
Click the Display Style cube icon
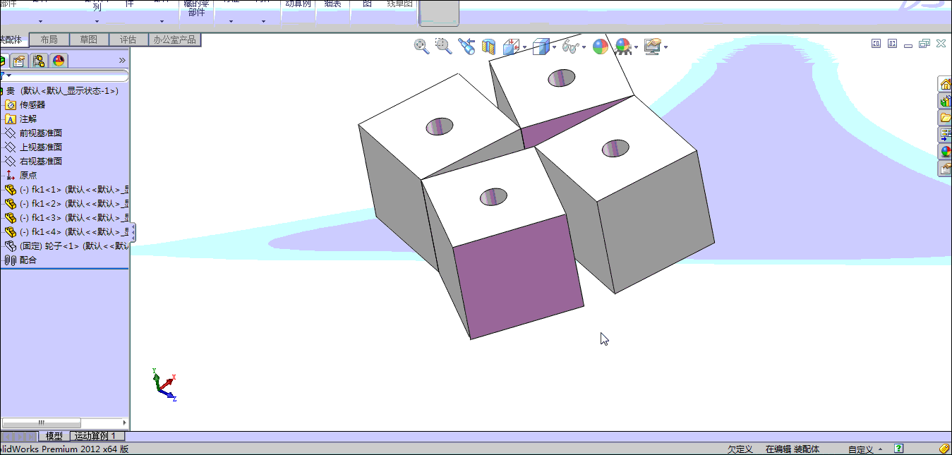click(541, 47)
